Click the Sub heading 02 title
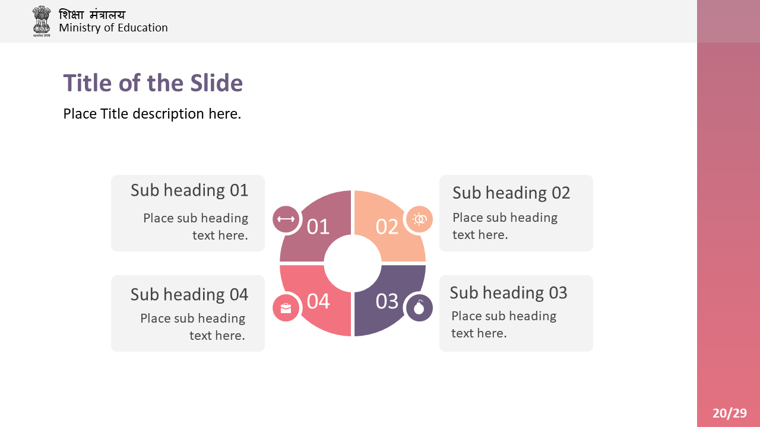 click(511, 193)
